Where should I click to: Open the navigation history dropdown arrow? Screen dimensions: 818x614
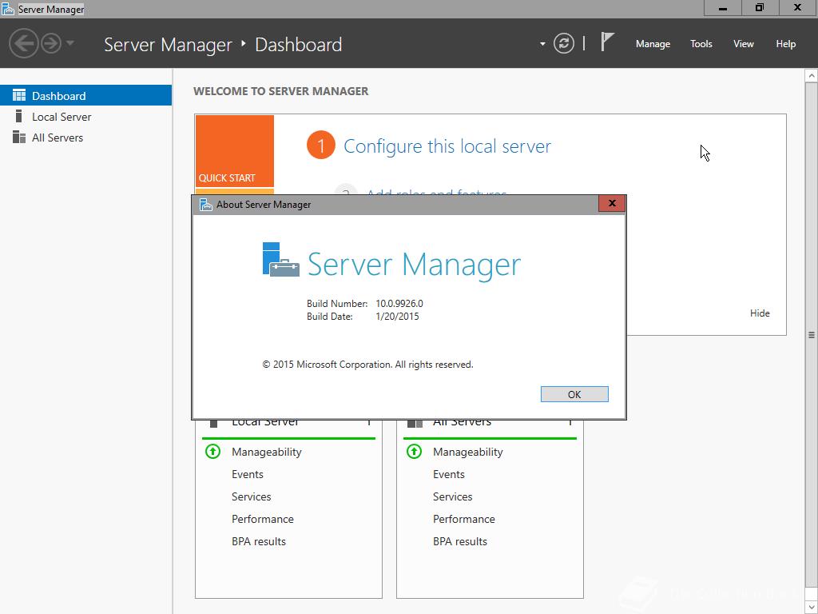(70, 43)
